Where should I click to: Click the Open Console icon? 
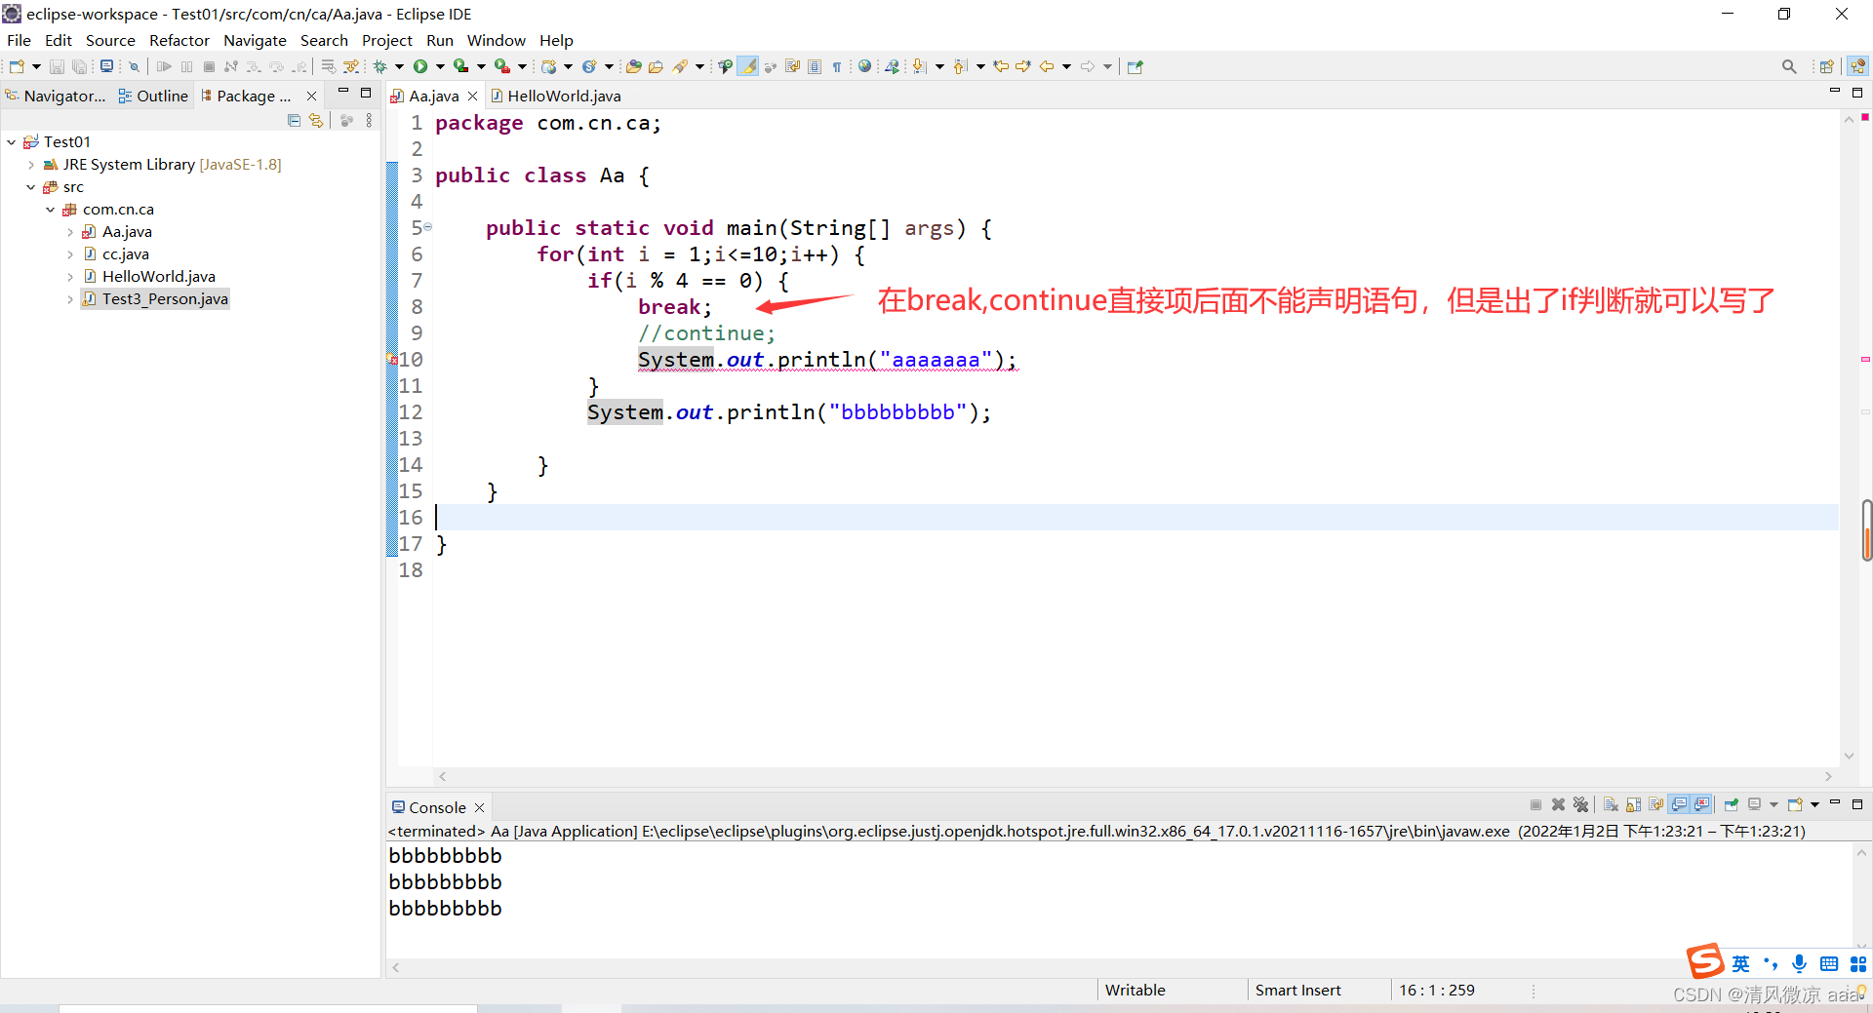point(1795,804)
